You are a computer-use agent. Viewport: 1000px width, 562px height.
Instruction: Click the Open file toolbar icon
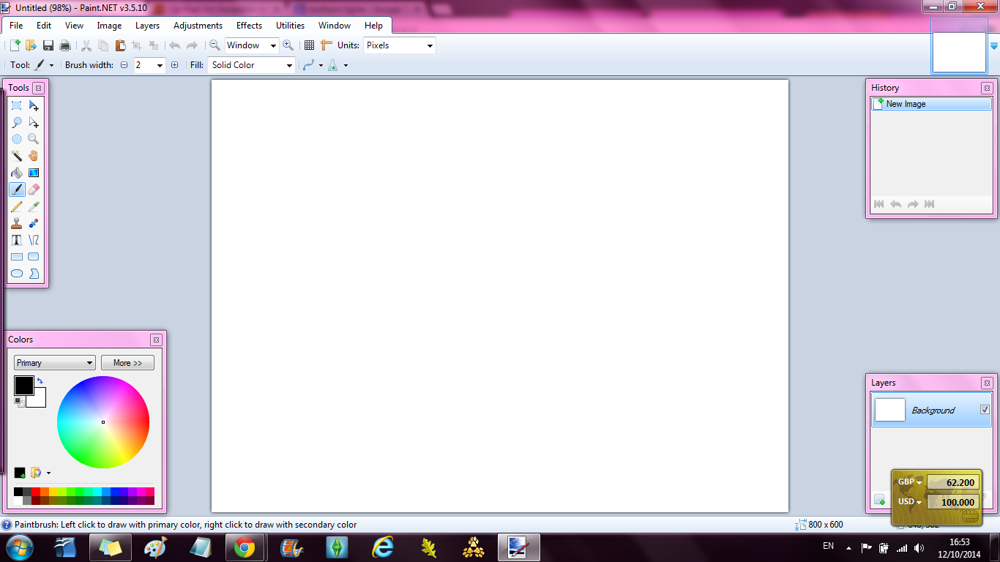tap(31, 45)
